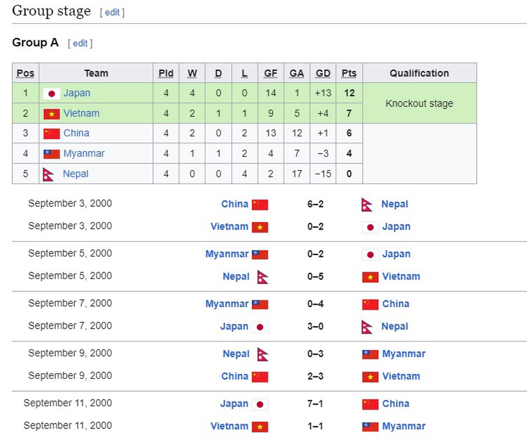
Task: Click Myanmar flag in September 11 match row
Action: point(370,427)
